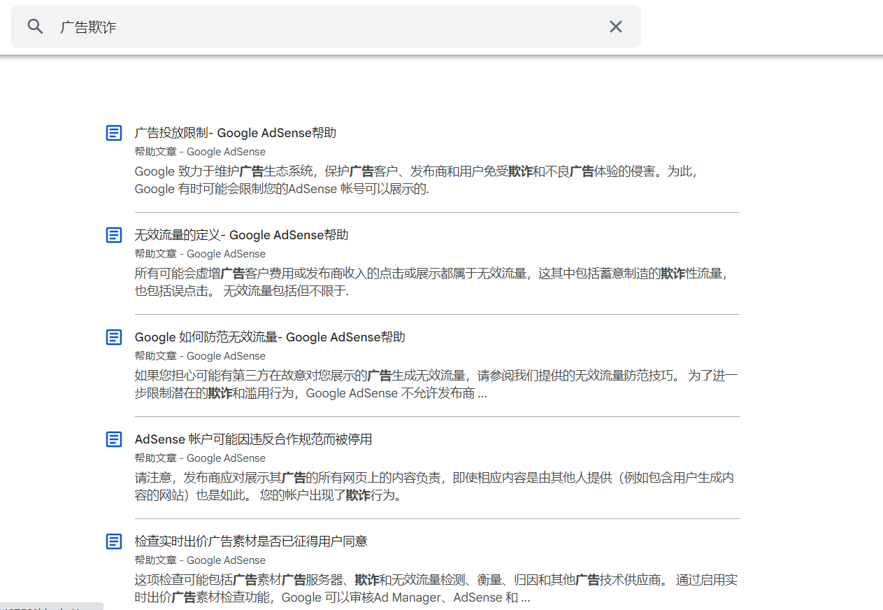Image resolution: width=883 pixels, height=610 pixels.
Task: Click the URL preview at bottom left
Action: pyautogui.click(x=52, y=606)
